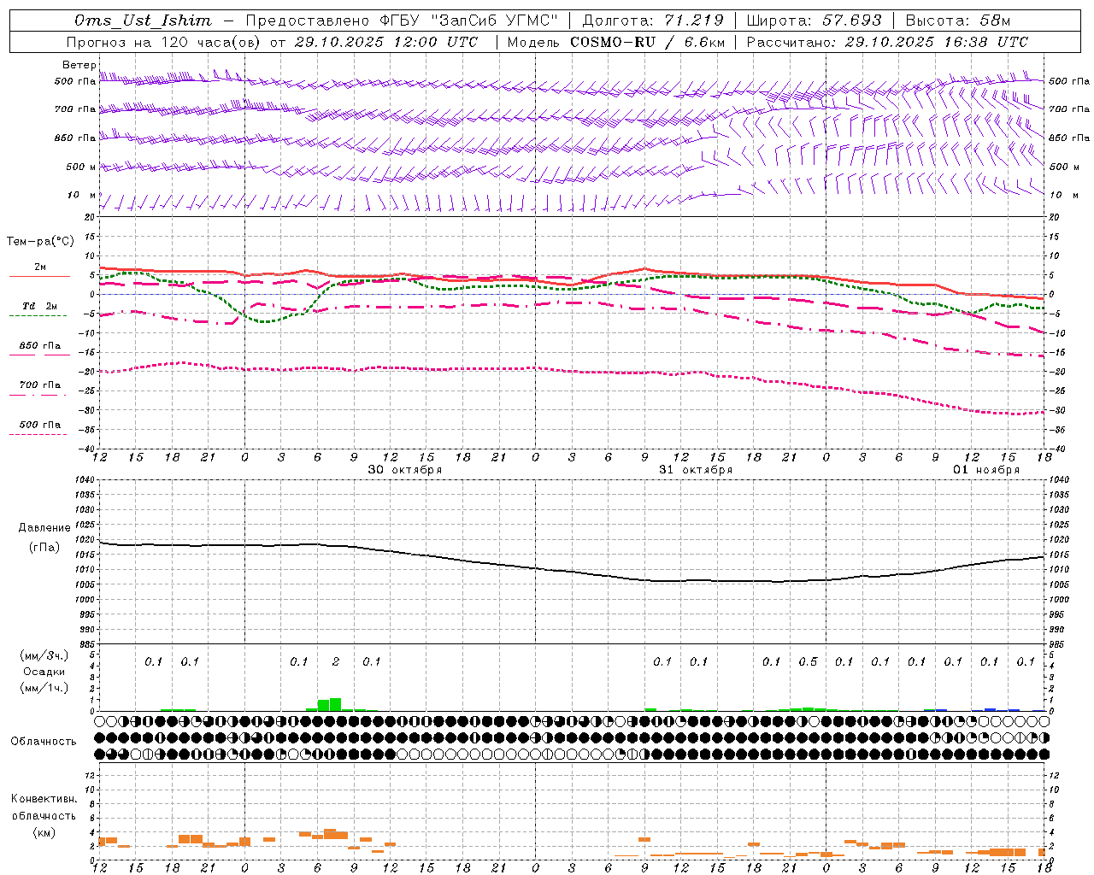
Task: Click the "Тем-ра(°C)" temperature panel label
Action: (x=40, y=242)
